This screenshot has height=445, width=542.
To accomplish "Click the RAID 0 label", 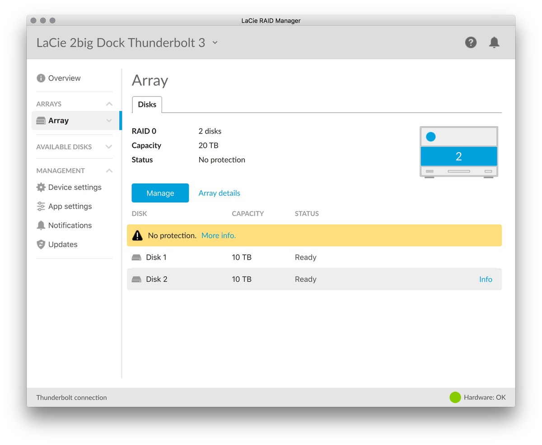I will (144, 131).
